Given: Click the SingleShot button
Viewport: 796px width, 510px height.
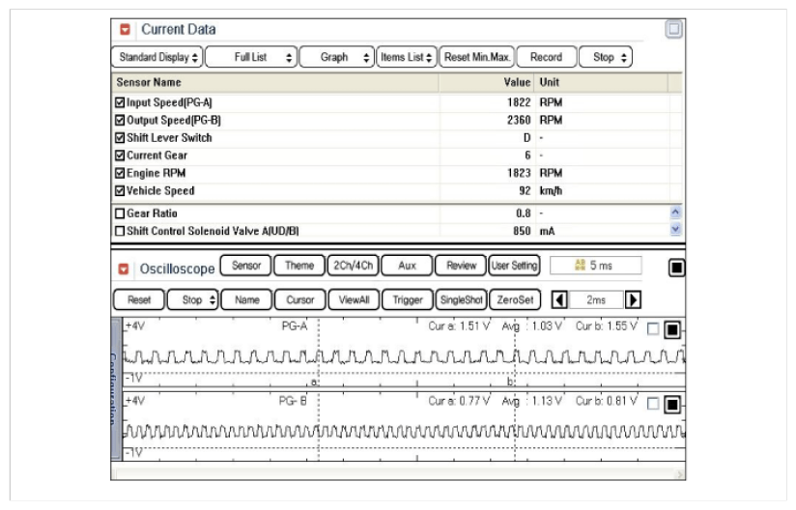Looking at the screenshot, I should coord(461,300).
